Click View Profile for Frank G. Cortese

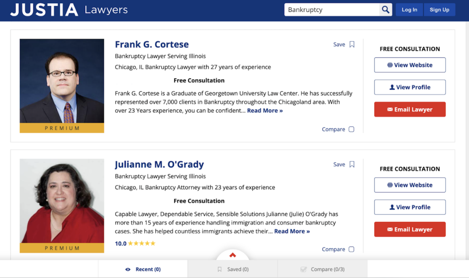[x=409, y=87]
